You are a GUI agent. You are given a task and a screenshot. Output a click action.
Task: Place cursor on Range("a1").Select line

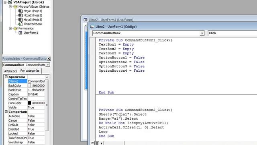point(118,119)
